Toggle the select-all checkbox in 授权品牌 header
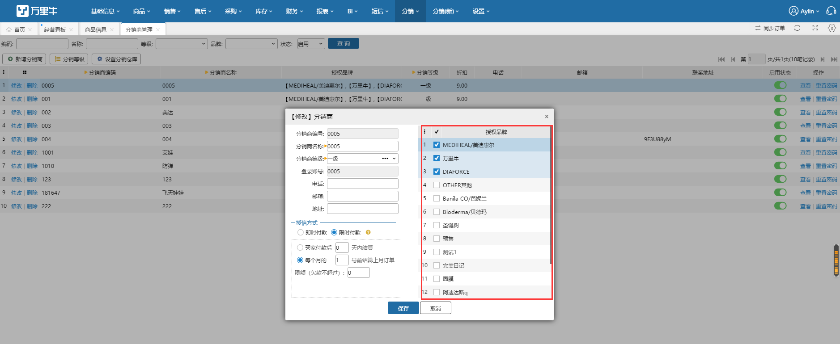Viewport: 840px width, 344px height. click(x=437, y=132)
